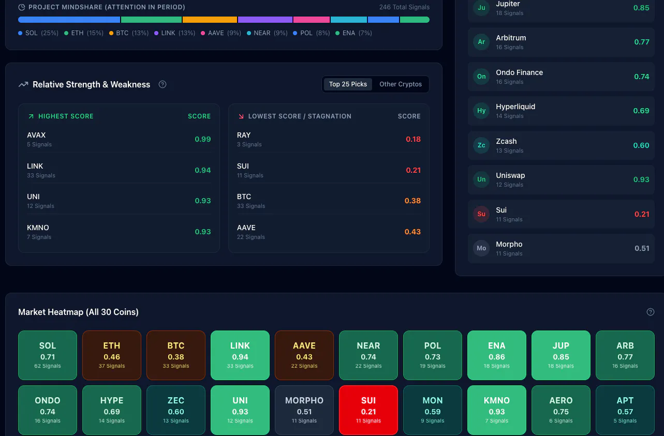Click the Uniswap 'Un' avatar icon

(x=481, y=179)
